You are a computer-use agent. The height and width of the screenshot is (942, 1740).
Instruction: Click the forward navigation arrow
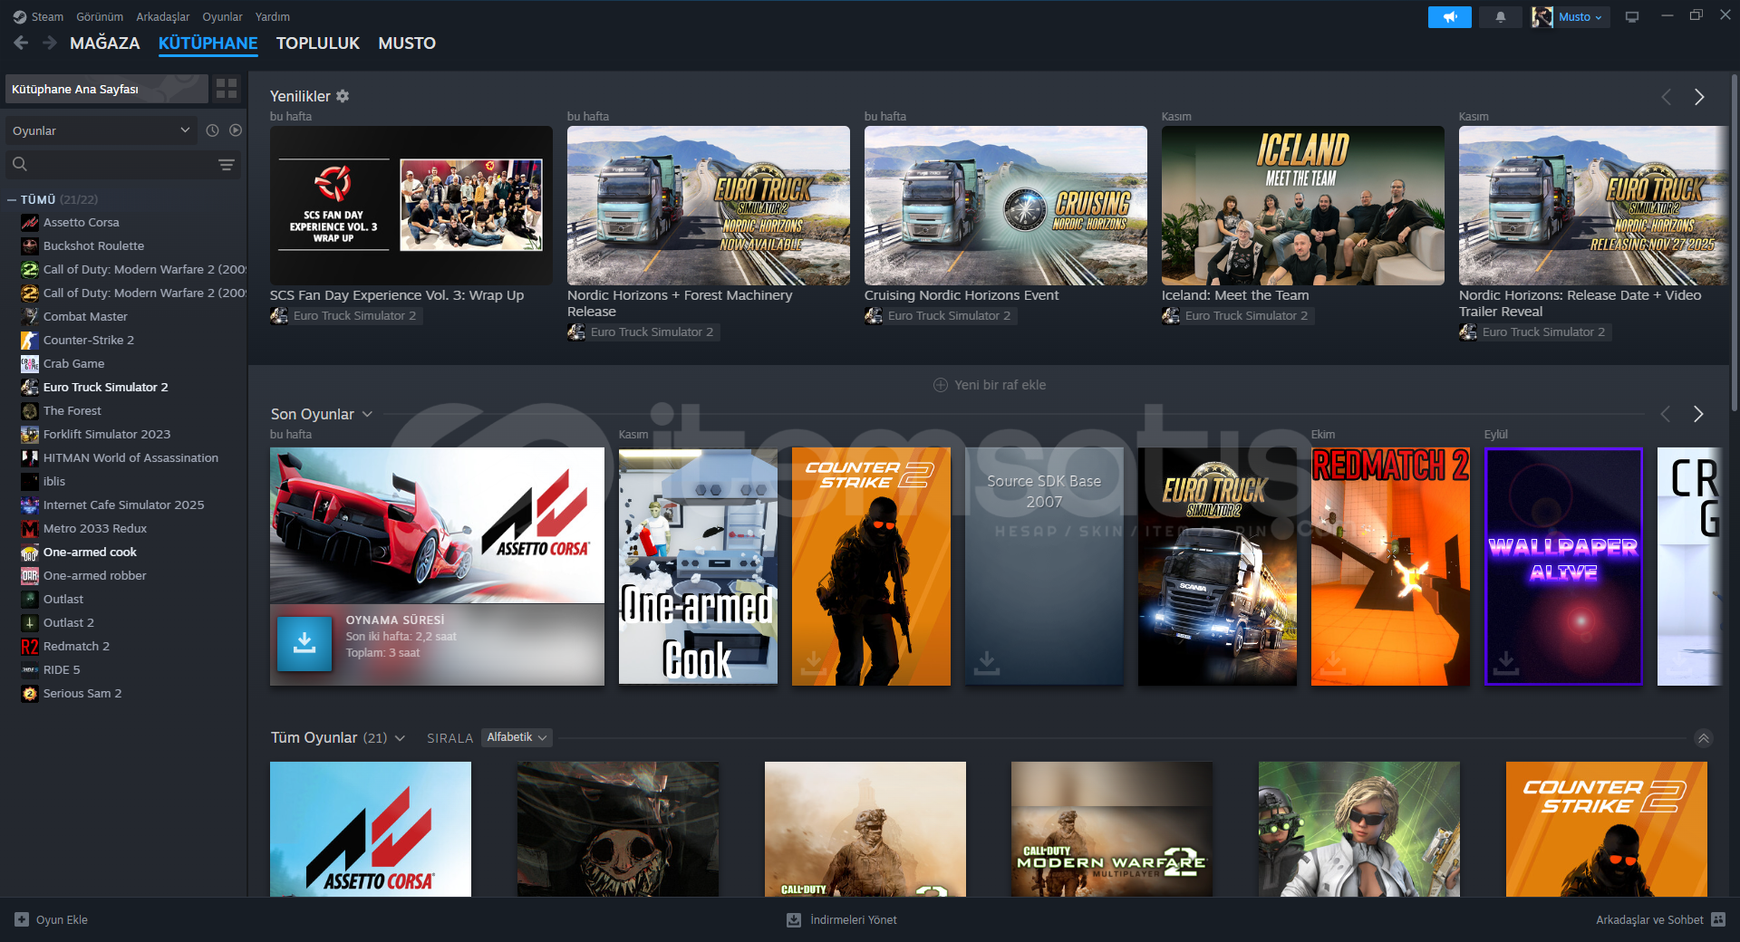point(50,43)
